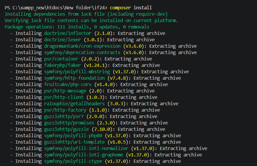Image resolution: width=257 pixels, height=166 pixels.
Task: Click package name guzzlehttp/psr7
Action: (x=64, y=116)
